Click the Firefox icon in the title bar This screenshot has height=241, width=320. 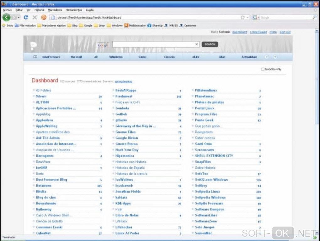point(3,4)
